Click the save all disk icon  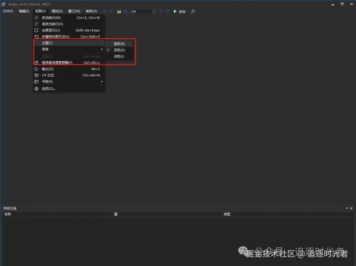point(125,11)
